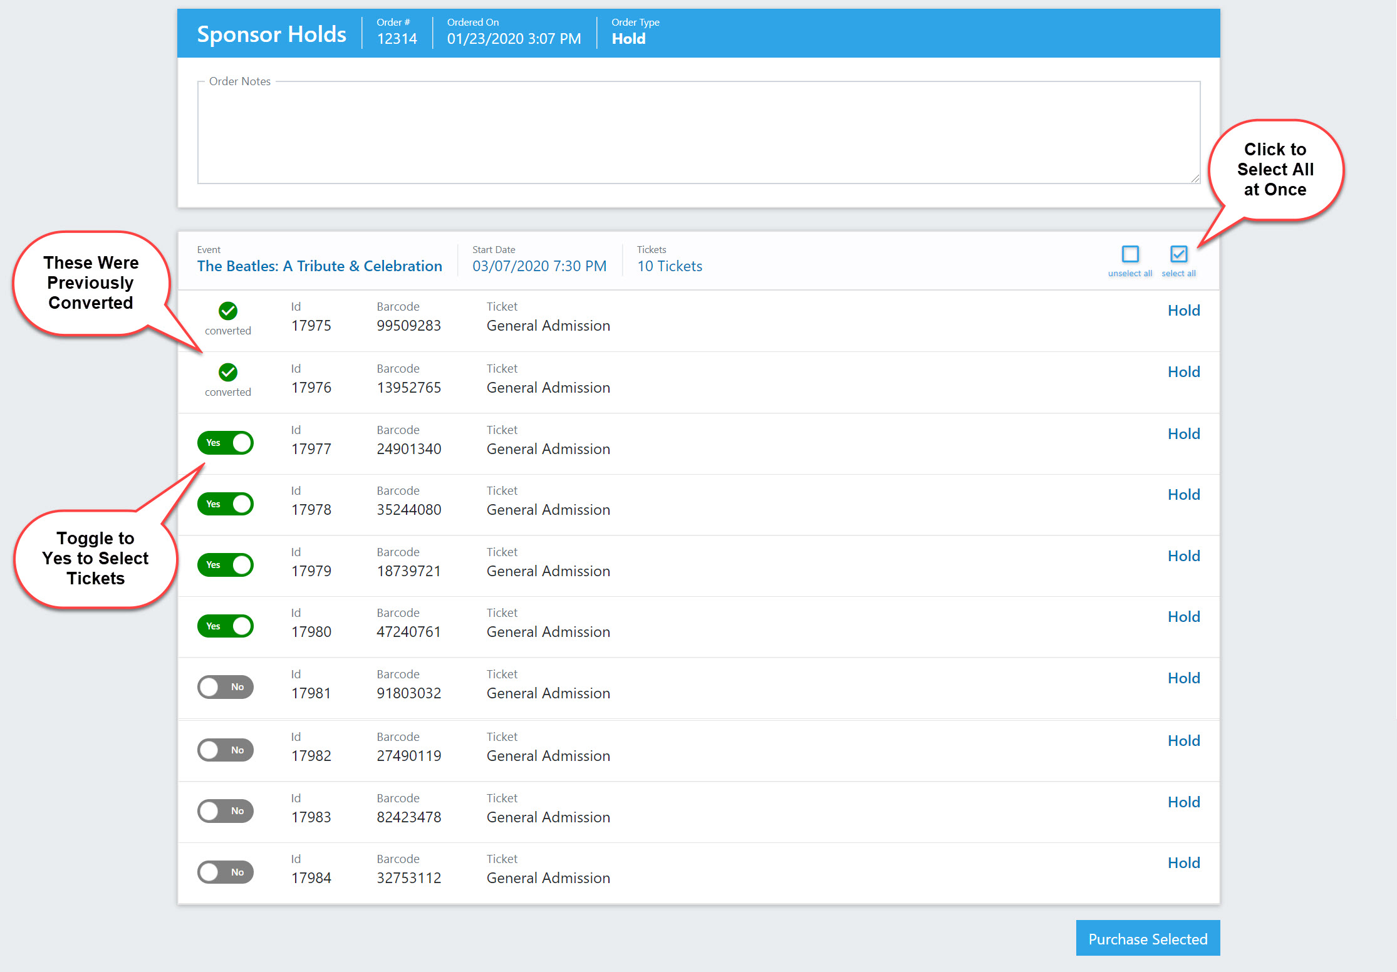The image size is (1397, 972).
Task: Click Hold status for ticket 17977
Action: (1183, 434)
